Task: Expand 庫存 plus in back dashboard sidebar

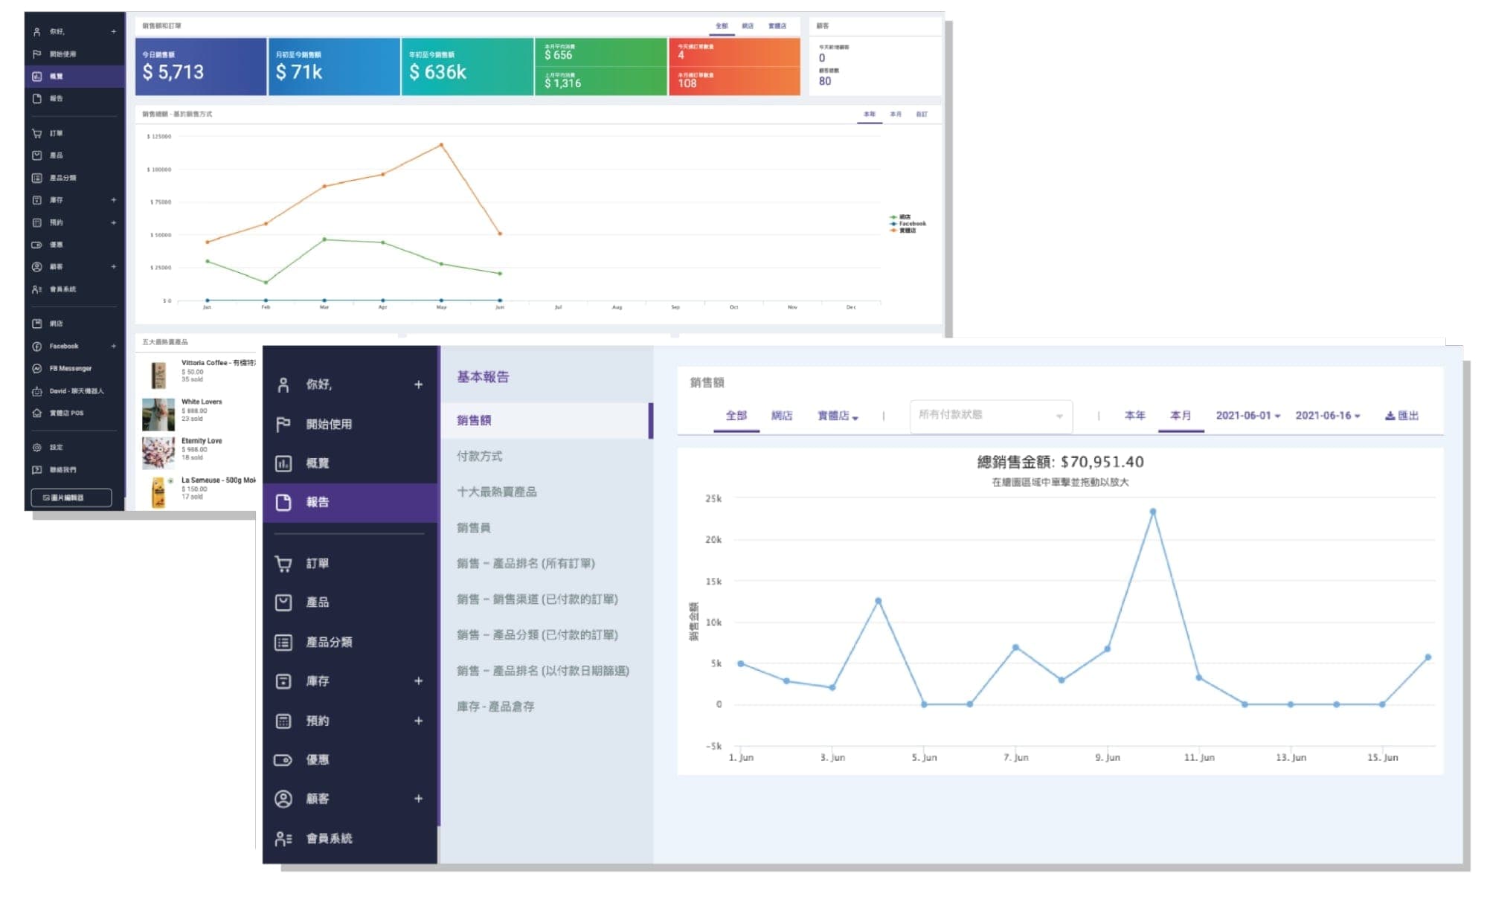Action: point(114,200)
